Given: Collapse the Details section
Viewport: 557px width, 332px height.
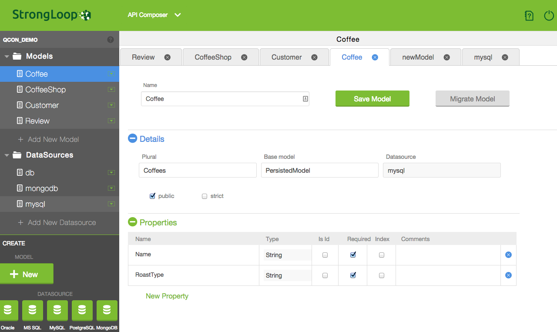Looking at the screenshot, I should click(132, 139).
